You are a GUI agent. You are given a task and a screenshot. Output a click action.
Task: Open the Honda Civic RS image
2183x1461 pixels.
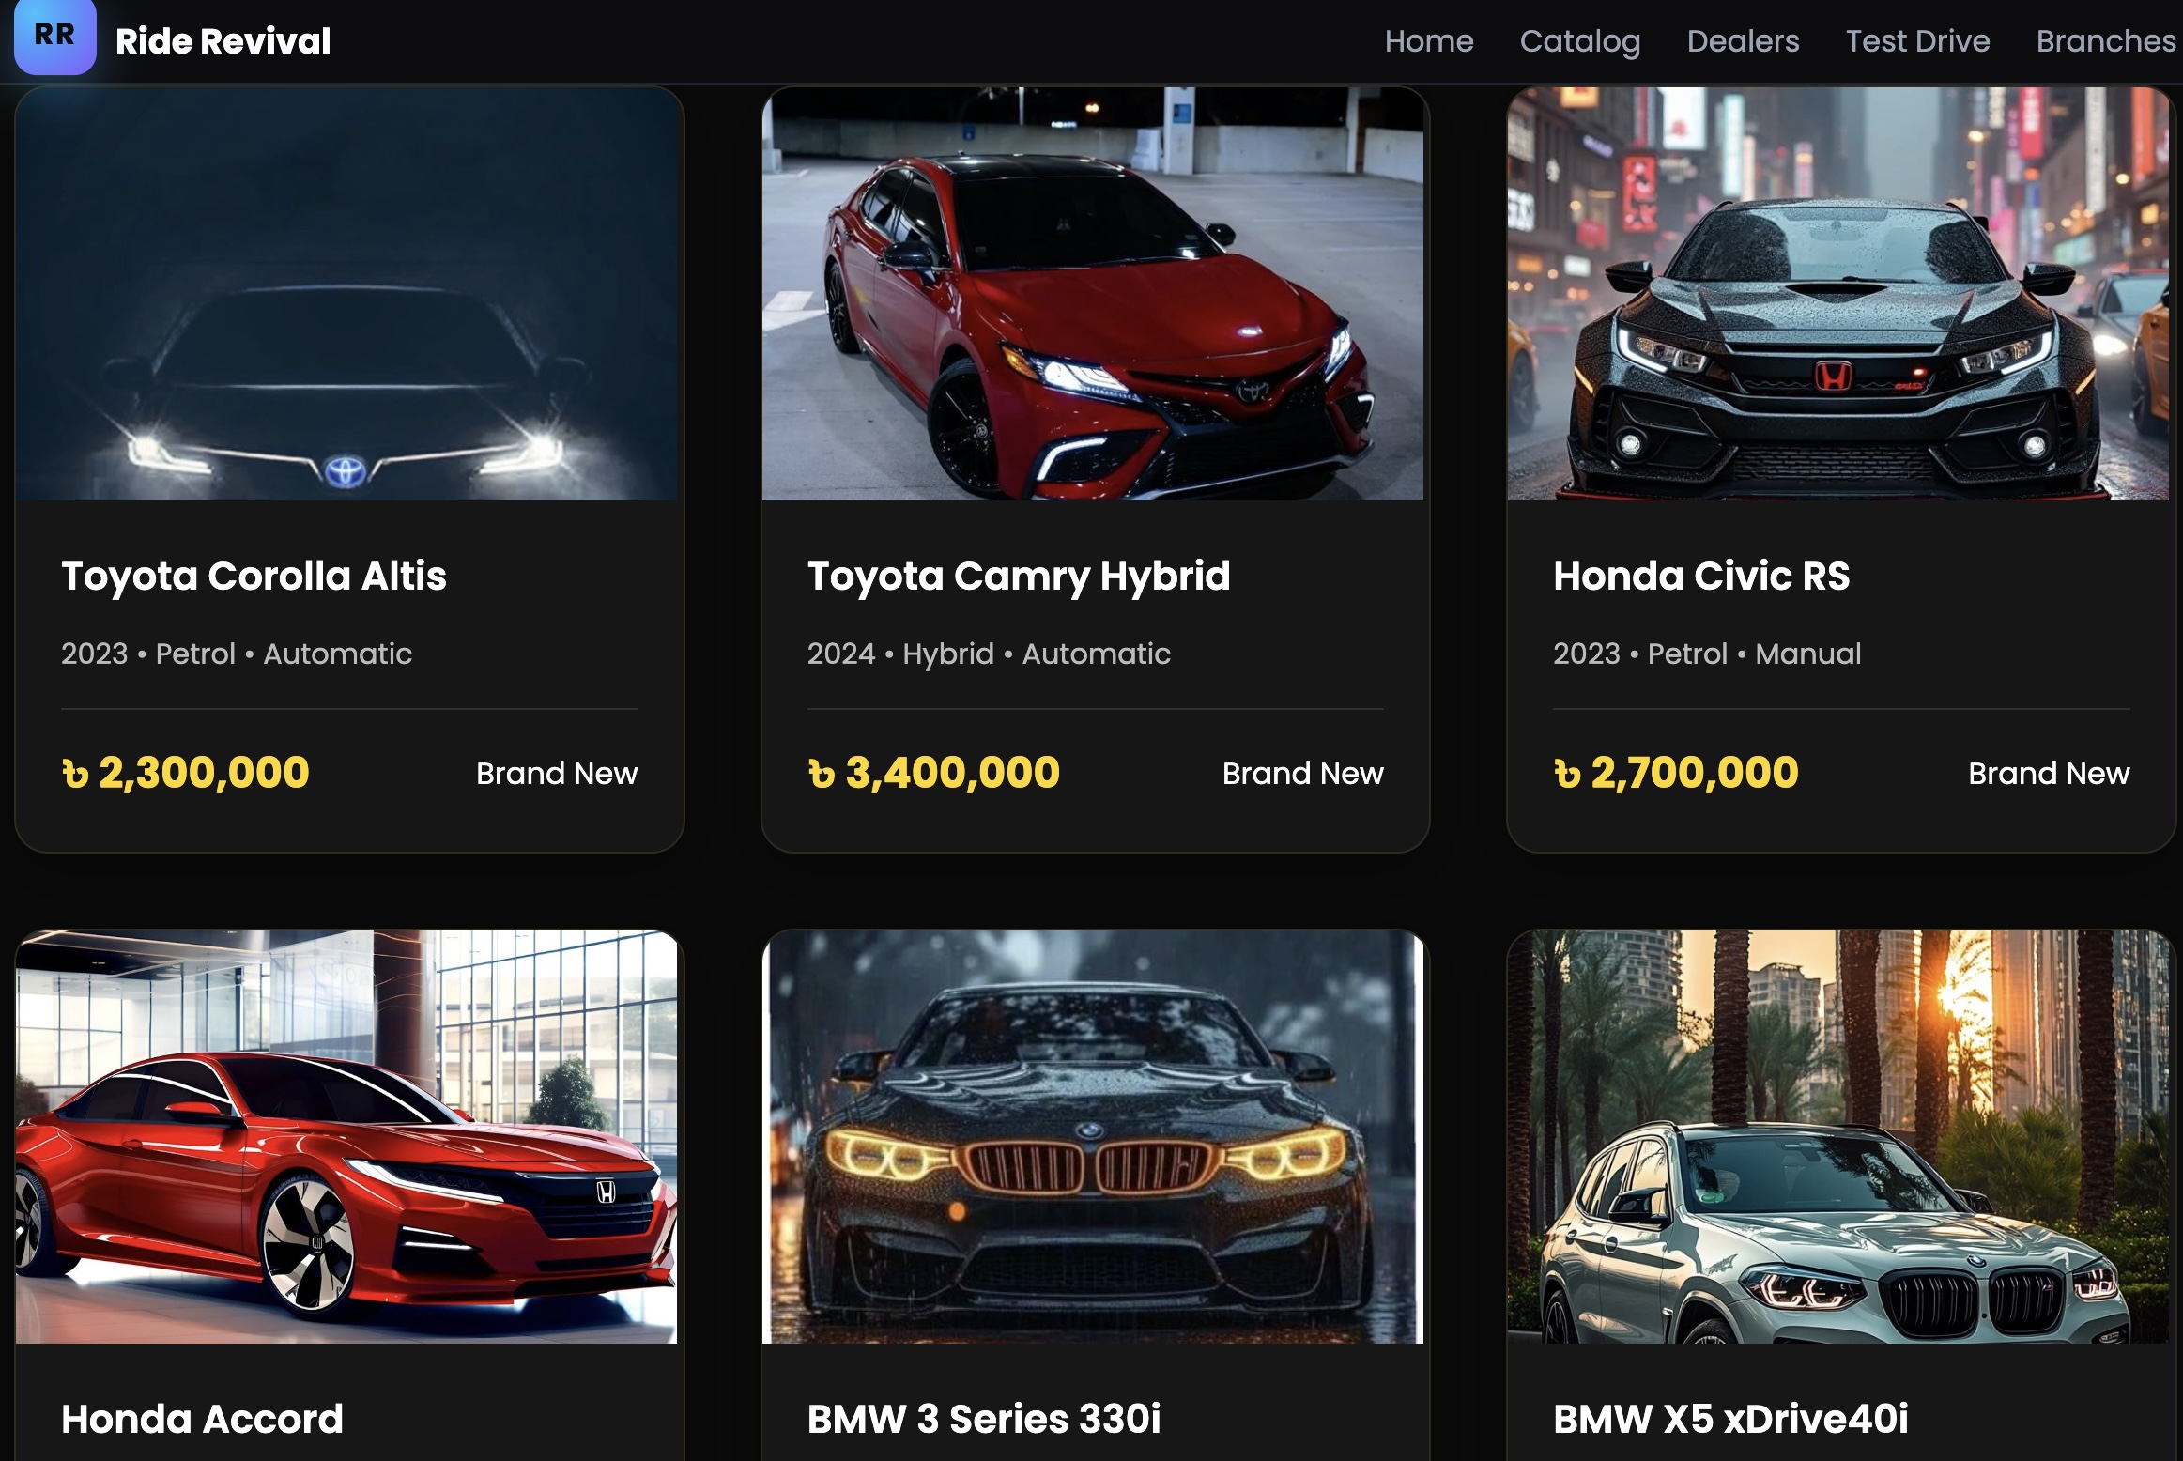click(1838, 294)
